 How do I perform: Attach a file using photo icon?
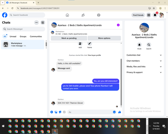[56, 112]
